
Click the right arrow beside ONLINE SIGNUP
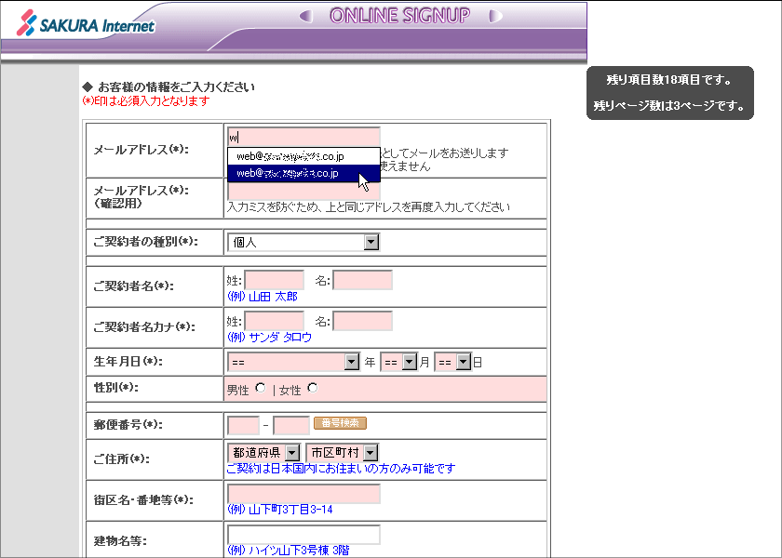tap(495, 17)
